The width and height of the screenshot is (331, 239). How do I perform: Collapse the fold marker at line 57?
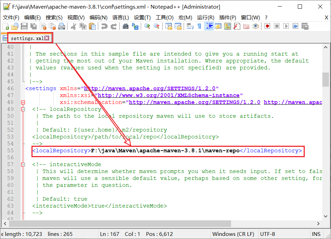(x=23, y=164)
